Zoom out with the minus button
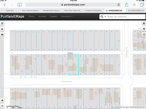The width and height of the screenshot is (146, 109). [2, 106]
